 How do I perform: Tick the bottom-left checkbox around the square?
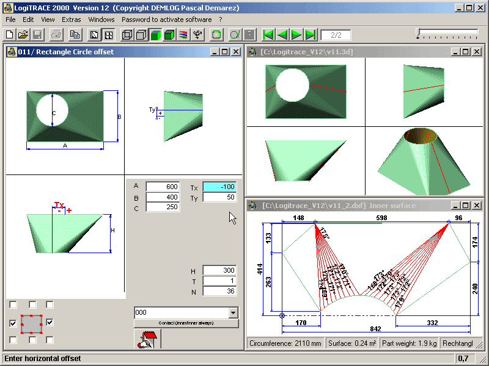13,340
